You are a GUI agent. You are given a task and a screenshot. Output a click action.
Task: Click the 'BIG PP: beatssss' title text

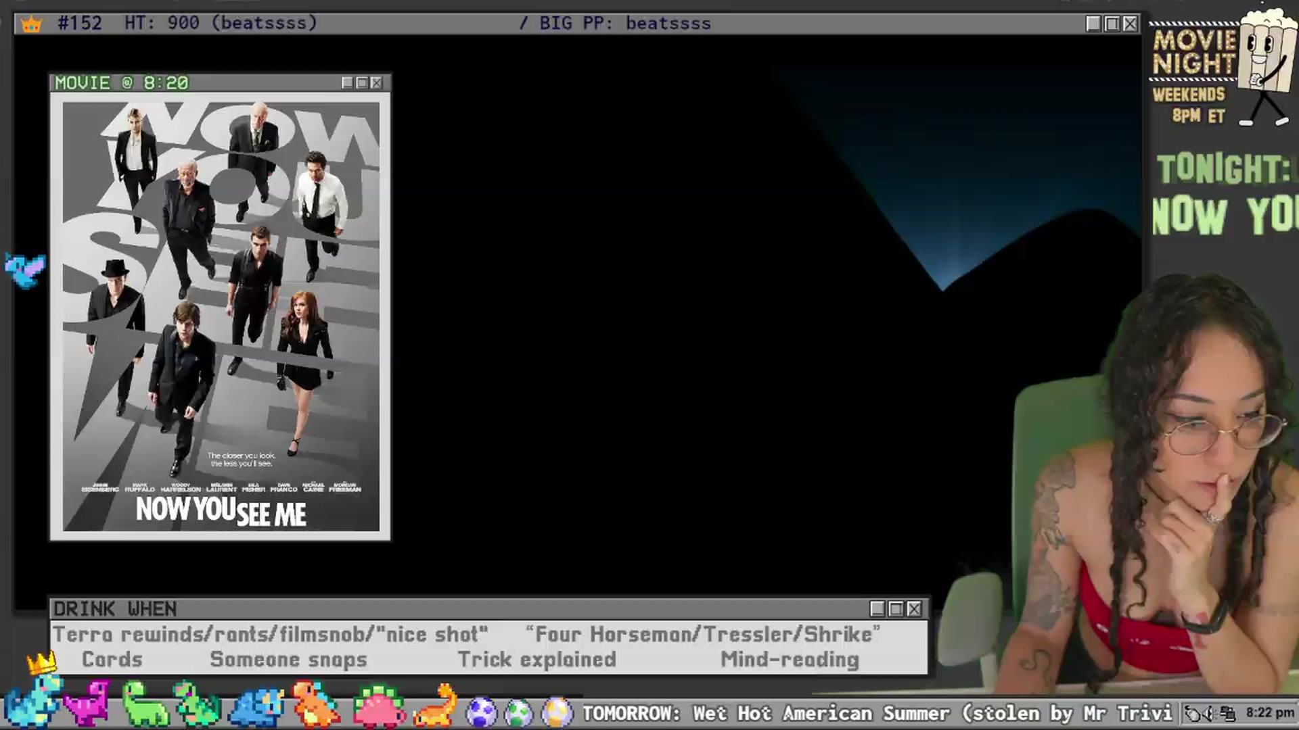[624, 24]
